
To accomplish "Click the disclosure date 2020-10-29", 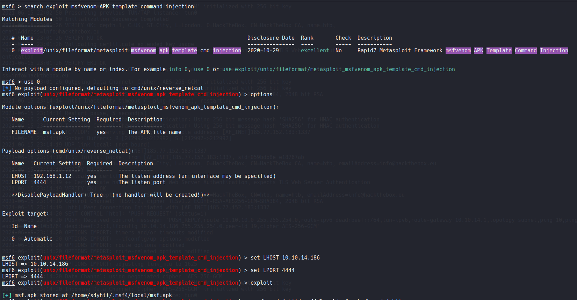I will click(x=263, y=51).
